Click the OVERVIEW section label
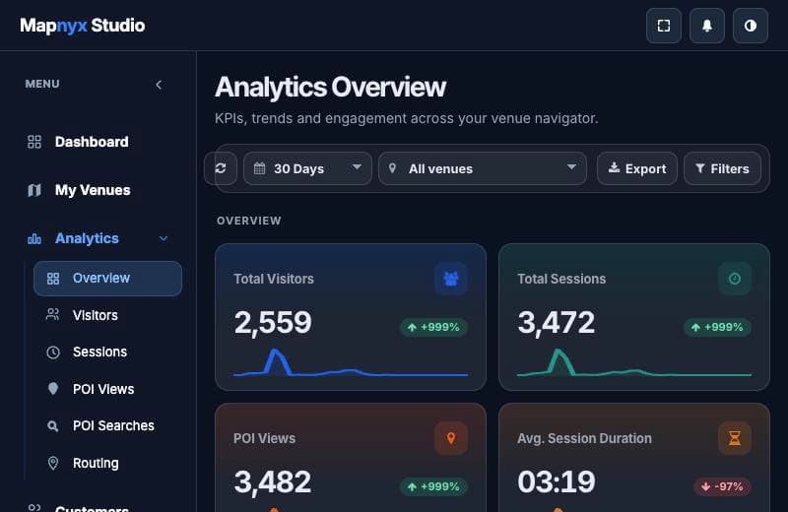The image size is (788, 512). tap(249, 221)
